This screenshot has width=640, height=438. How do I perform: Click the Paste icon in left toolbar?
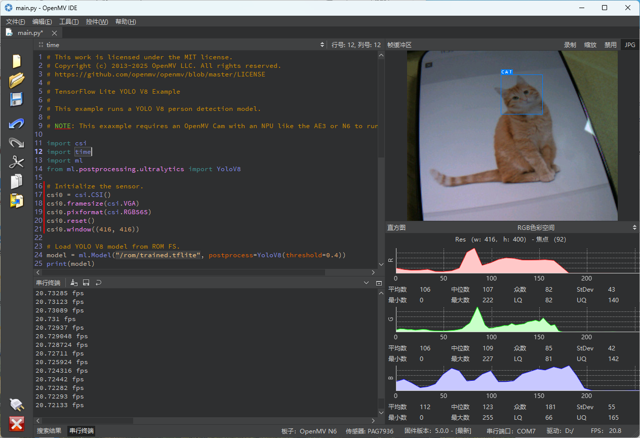point(17,201)
